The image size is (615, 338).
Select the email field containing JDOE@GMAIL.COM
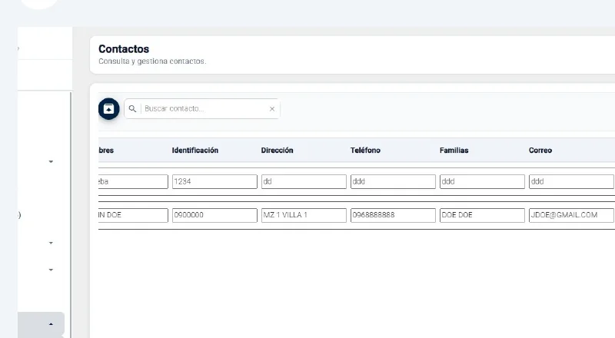pyautogui.click(x=571, y=215)
